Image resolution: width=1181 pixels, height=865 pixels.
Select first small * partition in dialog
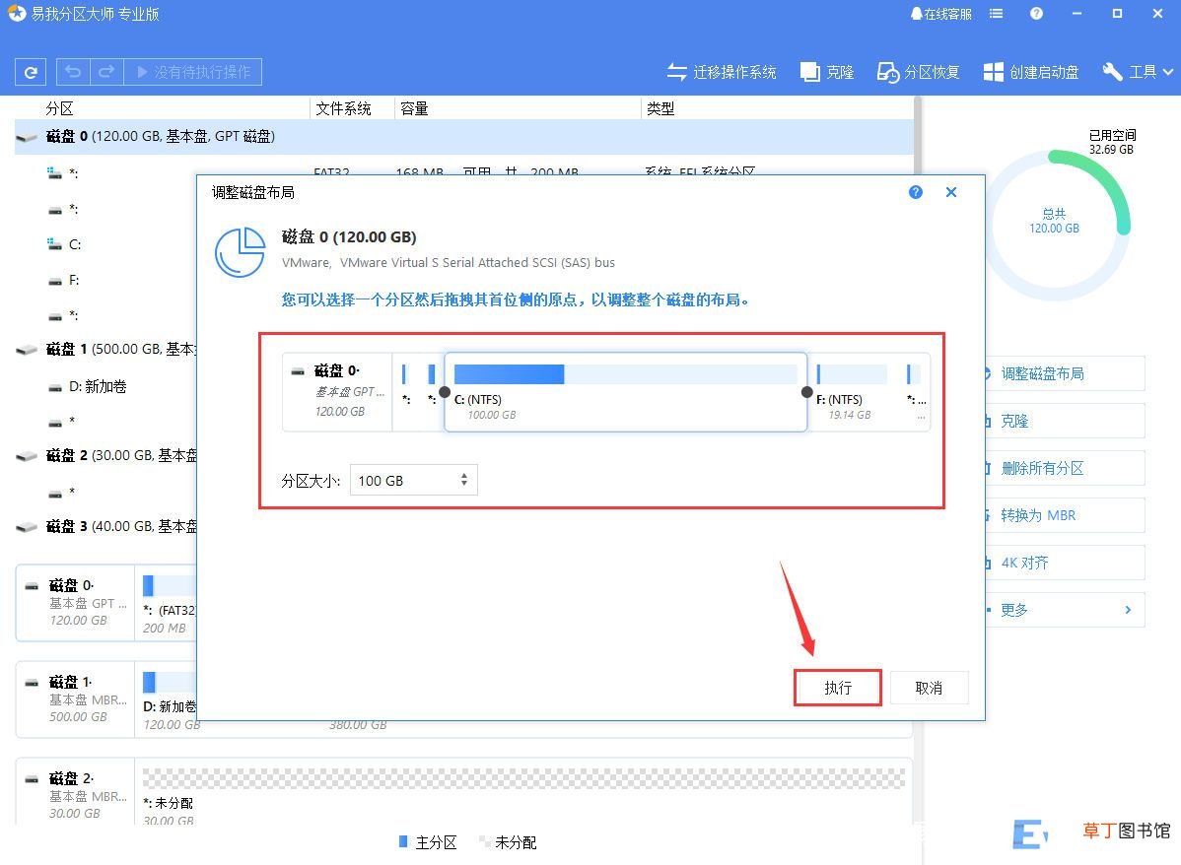(x=405, y=392)
